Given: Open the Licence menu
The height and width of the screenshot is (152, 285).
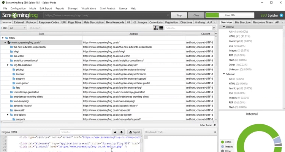Looking at the screenshot, I should (123, 8).
